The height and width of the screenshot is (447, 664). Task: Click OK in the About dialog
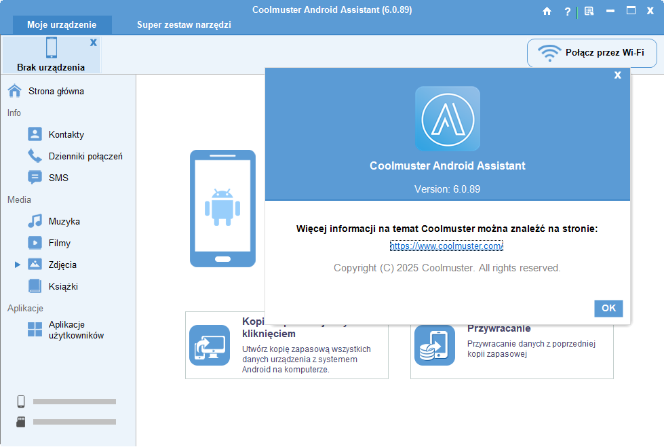[x=608, y=309]
